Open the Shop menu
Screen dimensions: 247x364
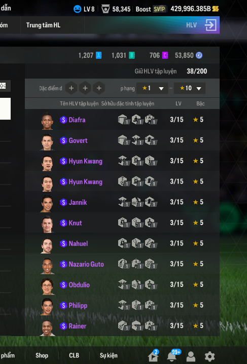tap(42, 355)
